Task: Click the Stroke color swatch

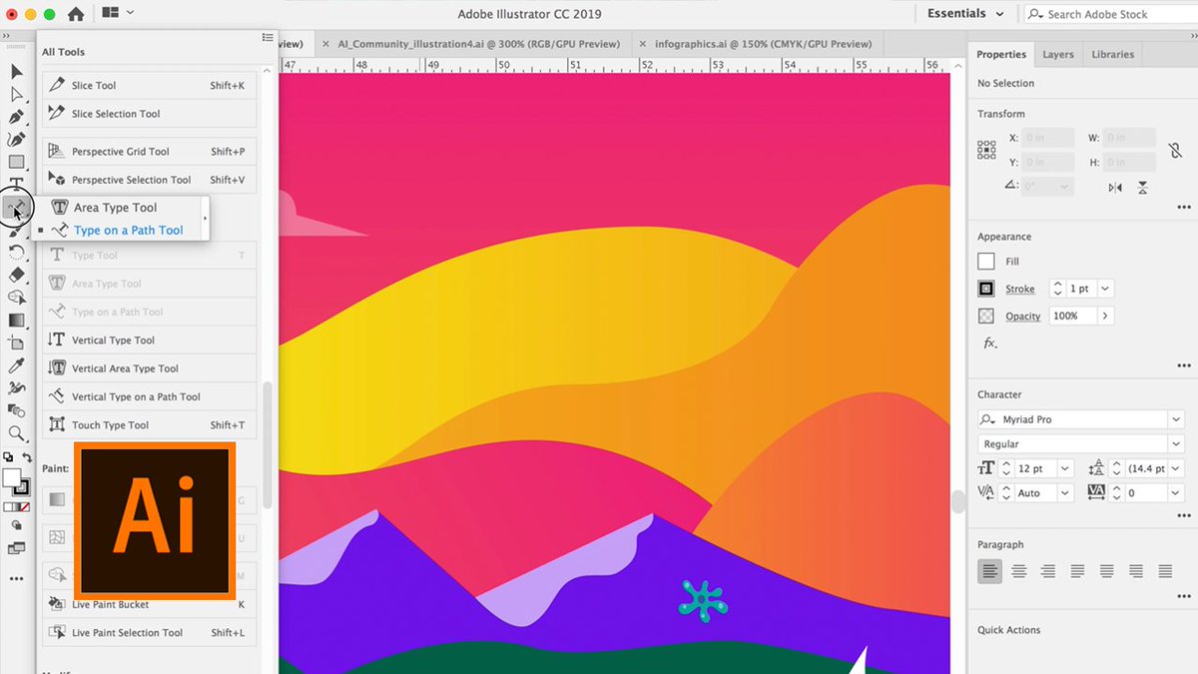Action: point(986,289)
